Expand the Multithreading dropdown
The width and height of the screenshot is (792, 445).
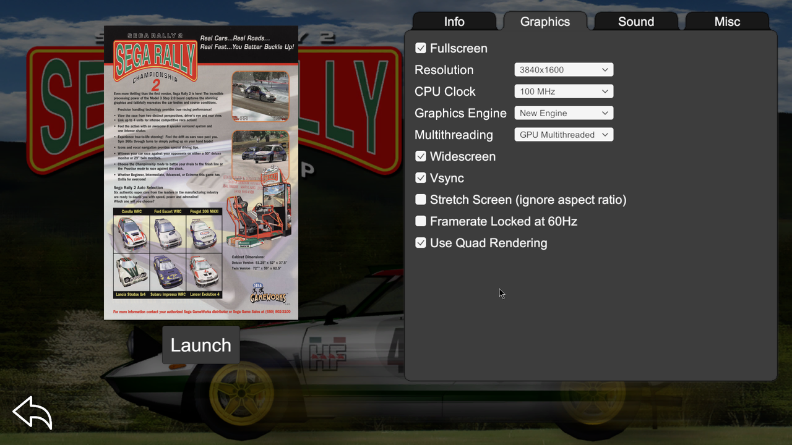click(564, 135)
